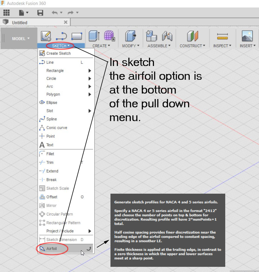Select the Rectangle tool toolbar icon

pyautogui.click(x=77, y=36)
